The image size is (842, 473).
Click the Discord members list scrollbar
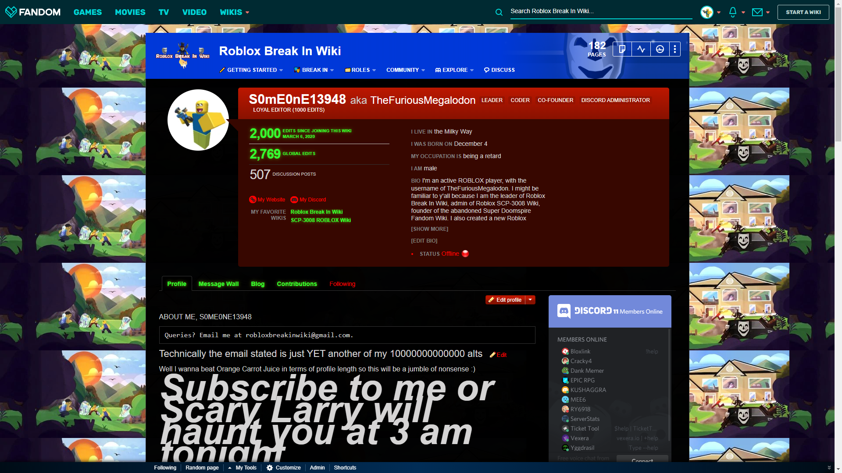point(669,385)
